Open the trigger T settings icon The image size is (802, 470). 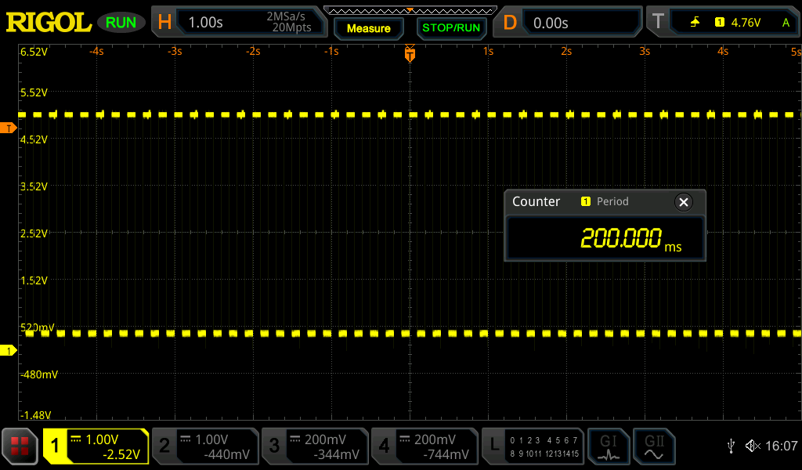(658, 22)
